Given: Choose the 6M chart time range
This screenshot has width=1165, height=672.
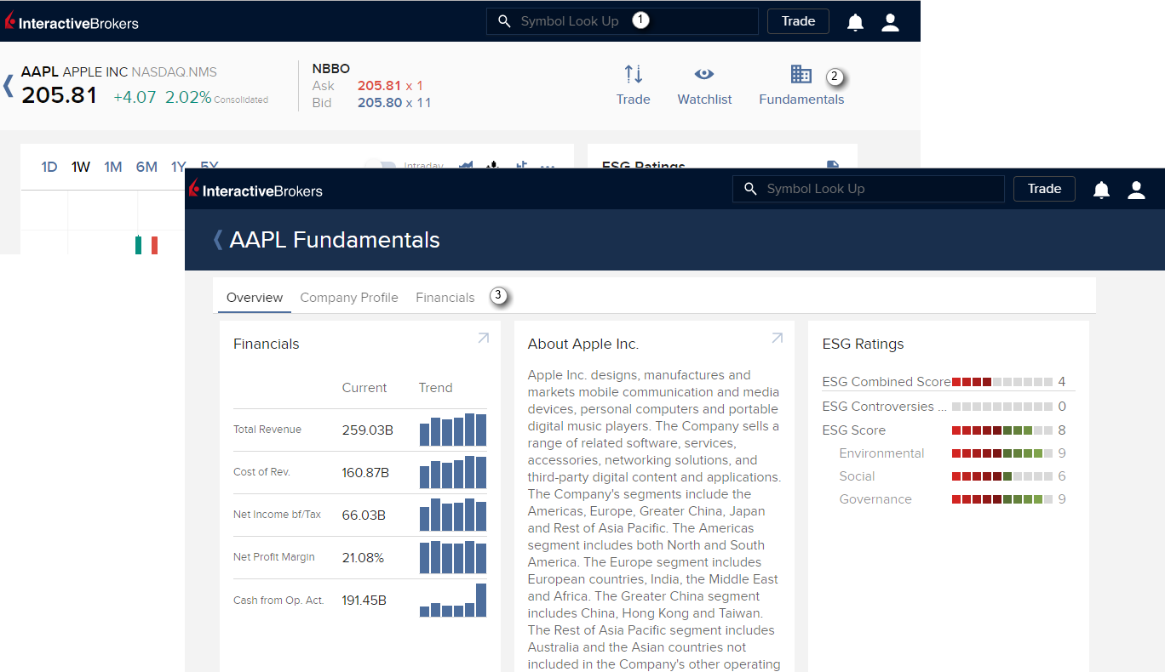Looking at the screenshot, I should click(x=146, y=167).
